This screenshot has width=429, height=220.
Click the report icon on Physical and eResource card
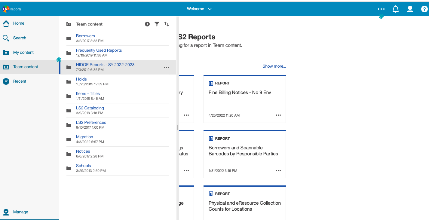pyautogui.click(x=211, y=194)
